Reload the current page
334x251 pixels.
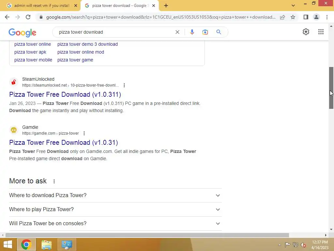(x=28, y=17)
